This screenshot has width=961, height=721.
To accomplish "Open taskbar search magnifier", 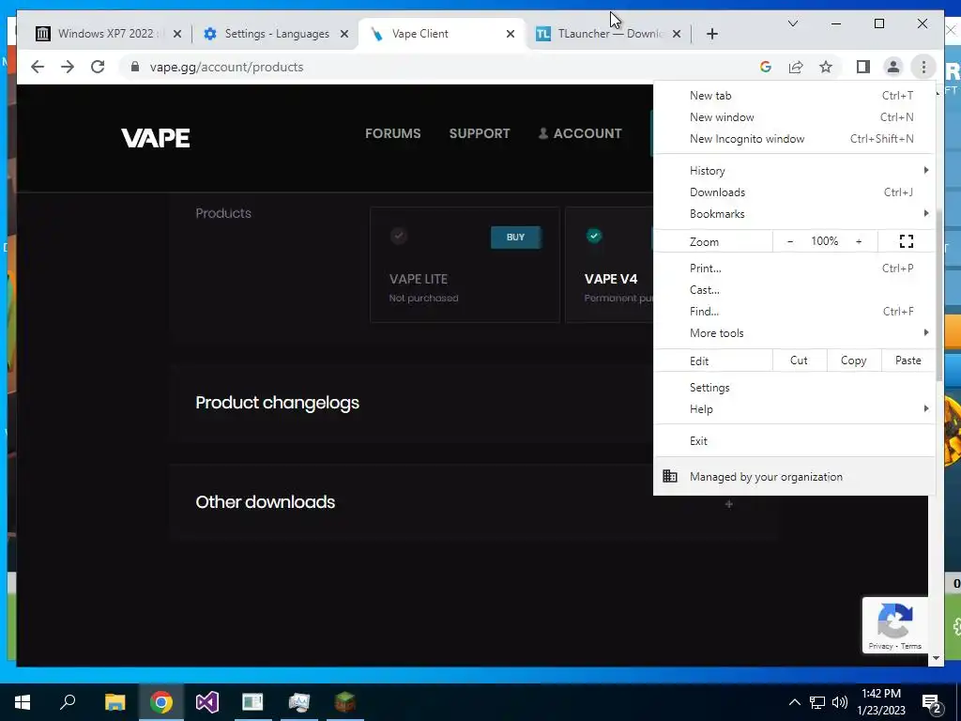I will [x=68, y=702].
